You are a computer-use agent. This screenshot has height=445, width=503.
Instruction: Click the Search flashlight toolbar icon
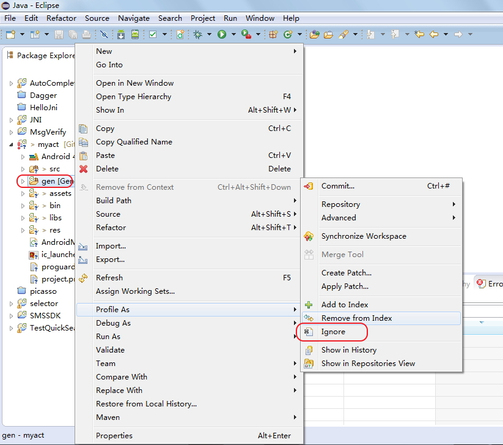(x=343, y=34)
